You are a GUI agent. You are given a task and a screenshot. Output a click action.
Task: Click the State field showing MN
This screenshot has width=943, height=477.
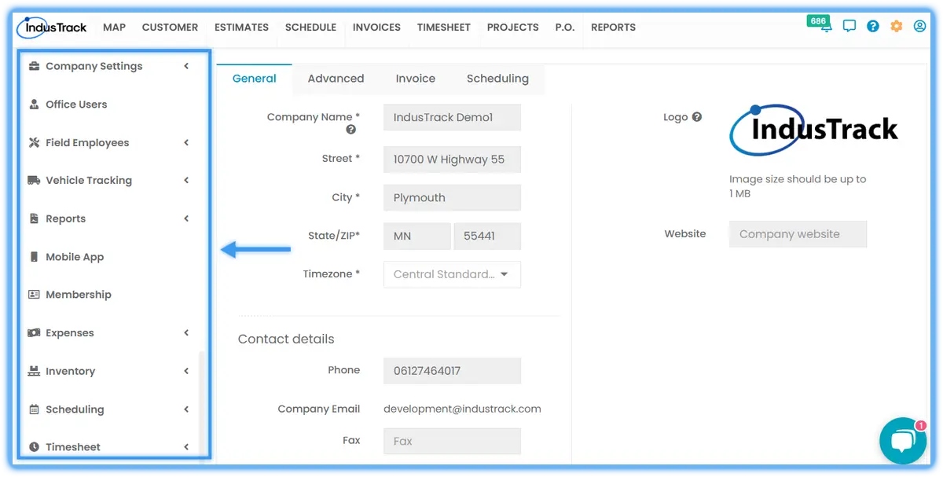(416, 236)
